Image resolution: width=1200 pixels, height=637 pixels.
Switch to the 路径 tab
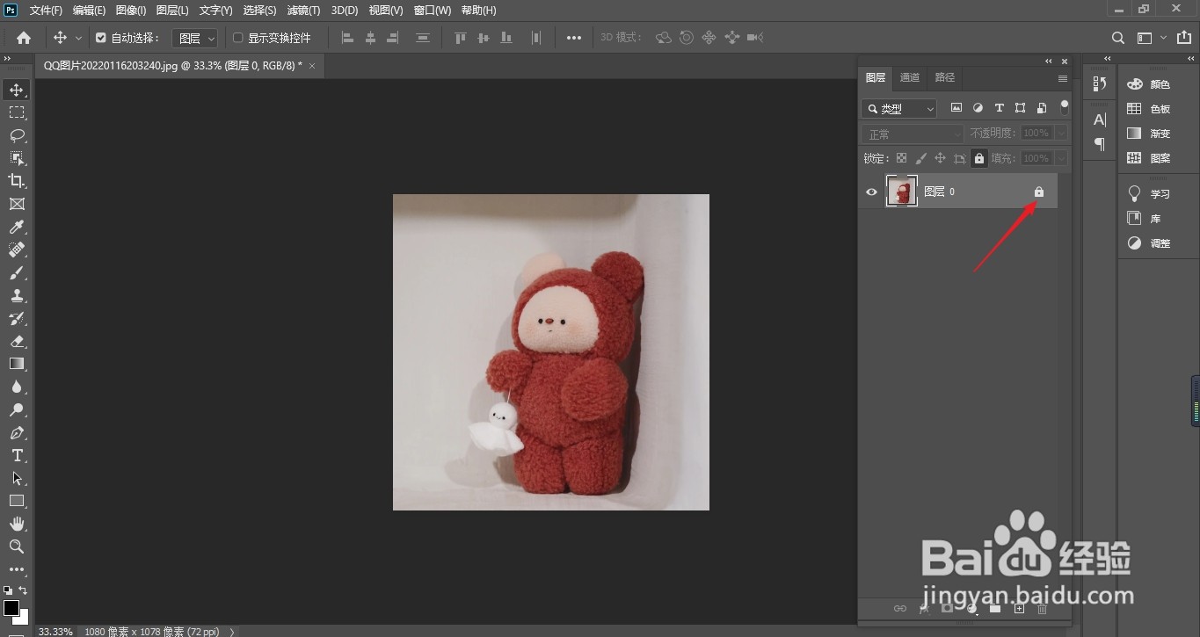click(x=945, y=77)
